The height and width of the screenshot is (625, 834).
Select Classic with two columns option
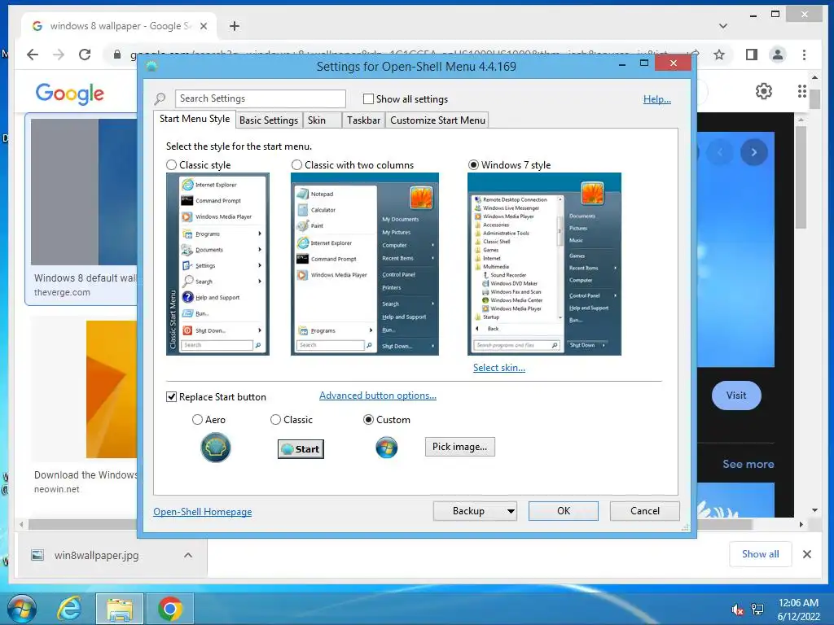click(296, 165)
